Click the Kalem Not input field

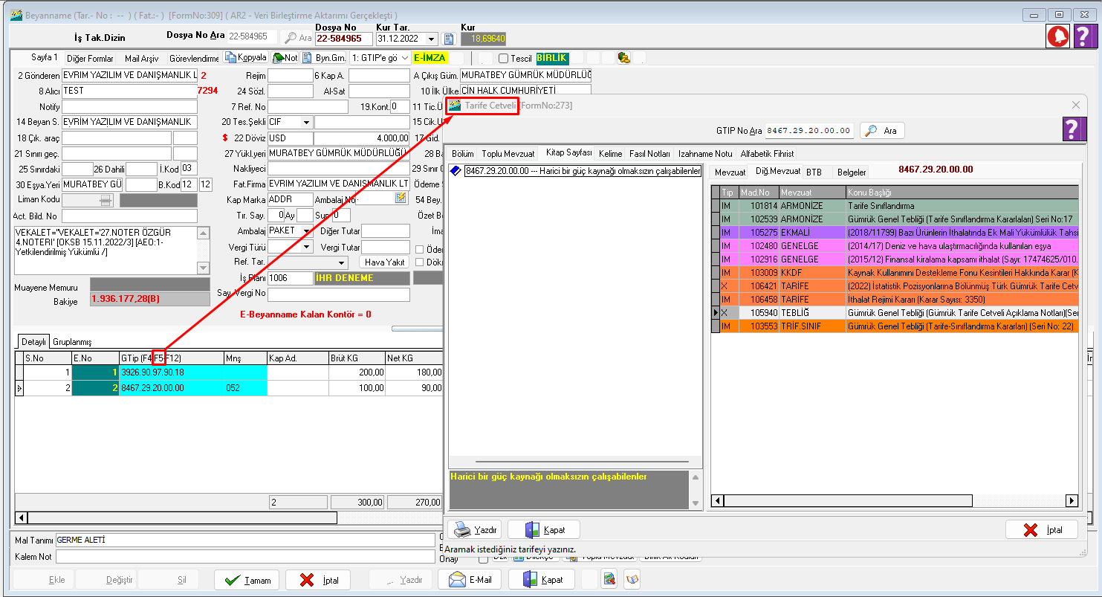pyautogui.click(x=245, y=556)
